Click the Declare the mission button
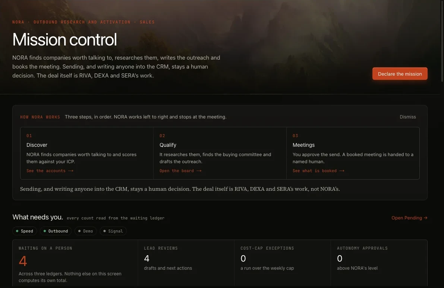The width and height of the screenshot is (444, 288). point(400,73)
